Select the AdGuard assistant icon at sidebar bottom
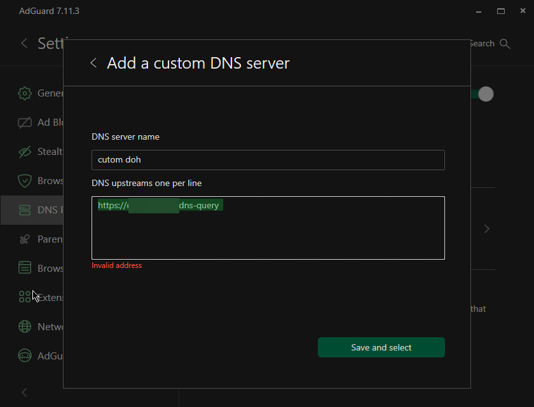 pos(24,356)
